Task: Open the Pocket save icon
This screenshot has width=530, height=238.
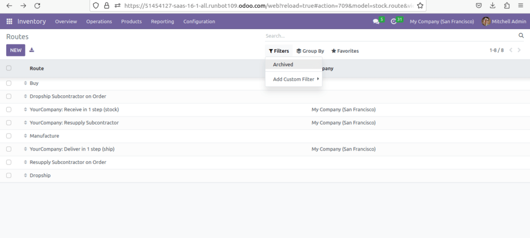Action: (x=479, y=5)
